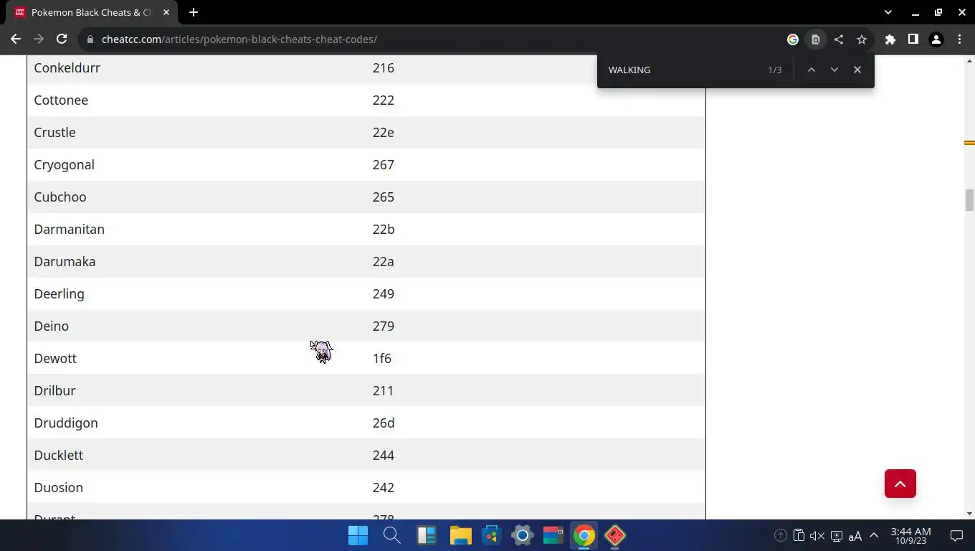Toggle the muted volume tray icon
The width and height of the screenshot is (975, 551).
coord(817,536)
